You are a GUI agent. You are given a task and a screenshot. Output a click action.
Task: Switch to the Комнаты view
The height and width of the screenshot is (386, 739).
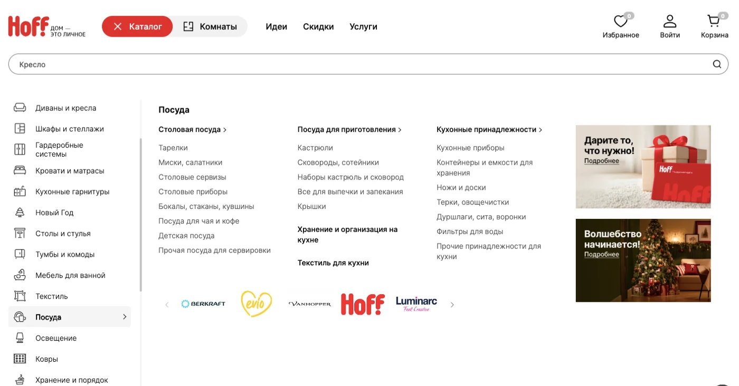(210, 26)
